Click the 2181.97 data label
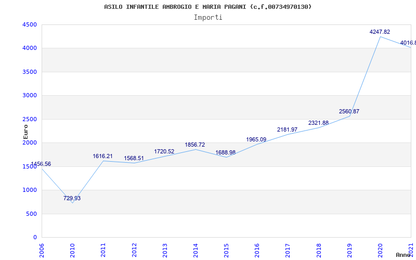Viewport: 416px width, 260px height. (x=288, y=129)
